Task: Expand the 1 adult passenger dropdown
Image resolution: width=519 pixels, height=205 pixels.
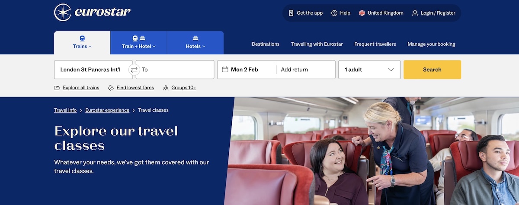Action: click(369, 69)
